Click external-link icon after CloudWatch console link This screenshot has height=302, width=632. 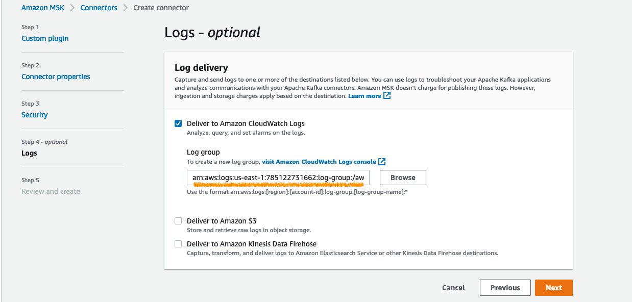382,162
